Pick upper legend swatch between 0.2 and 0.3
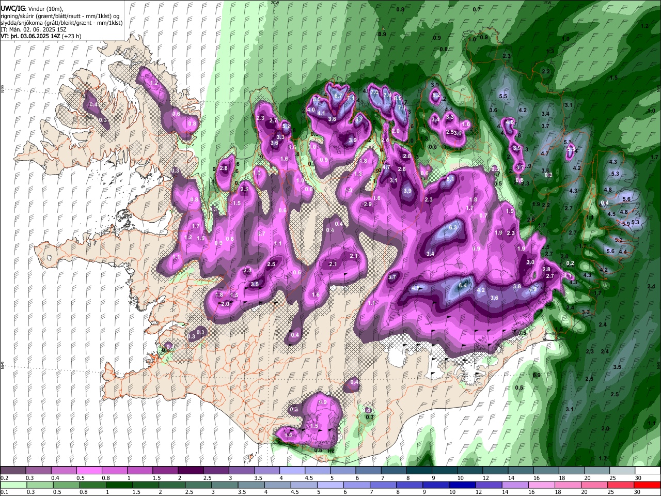 coord(13,471)
